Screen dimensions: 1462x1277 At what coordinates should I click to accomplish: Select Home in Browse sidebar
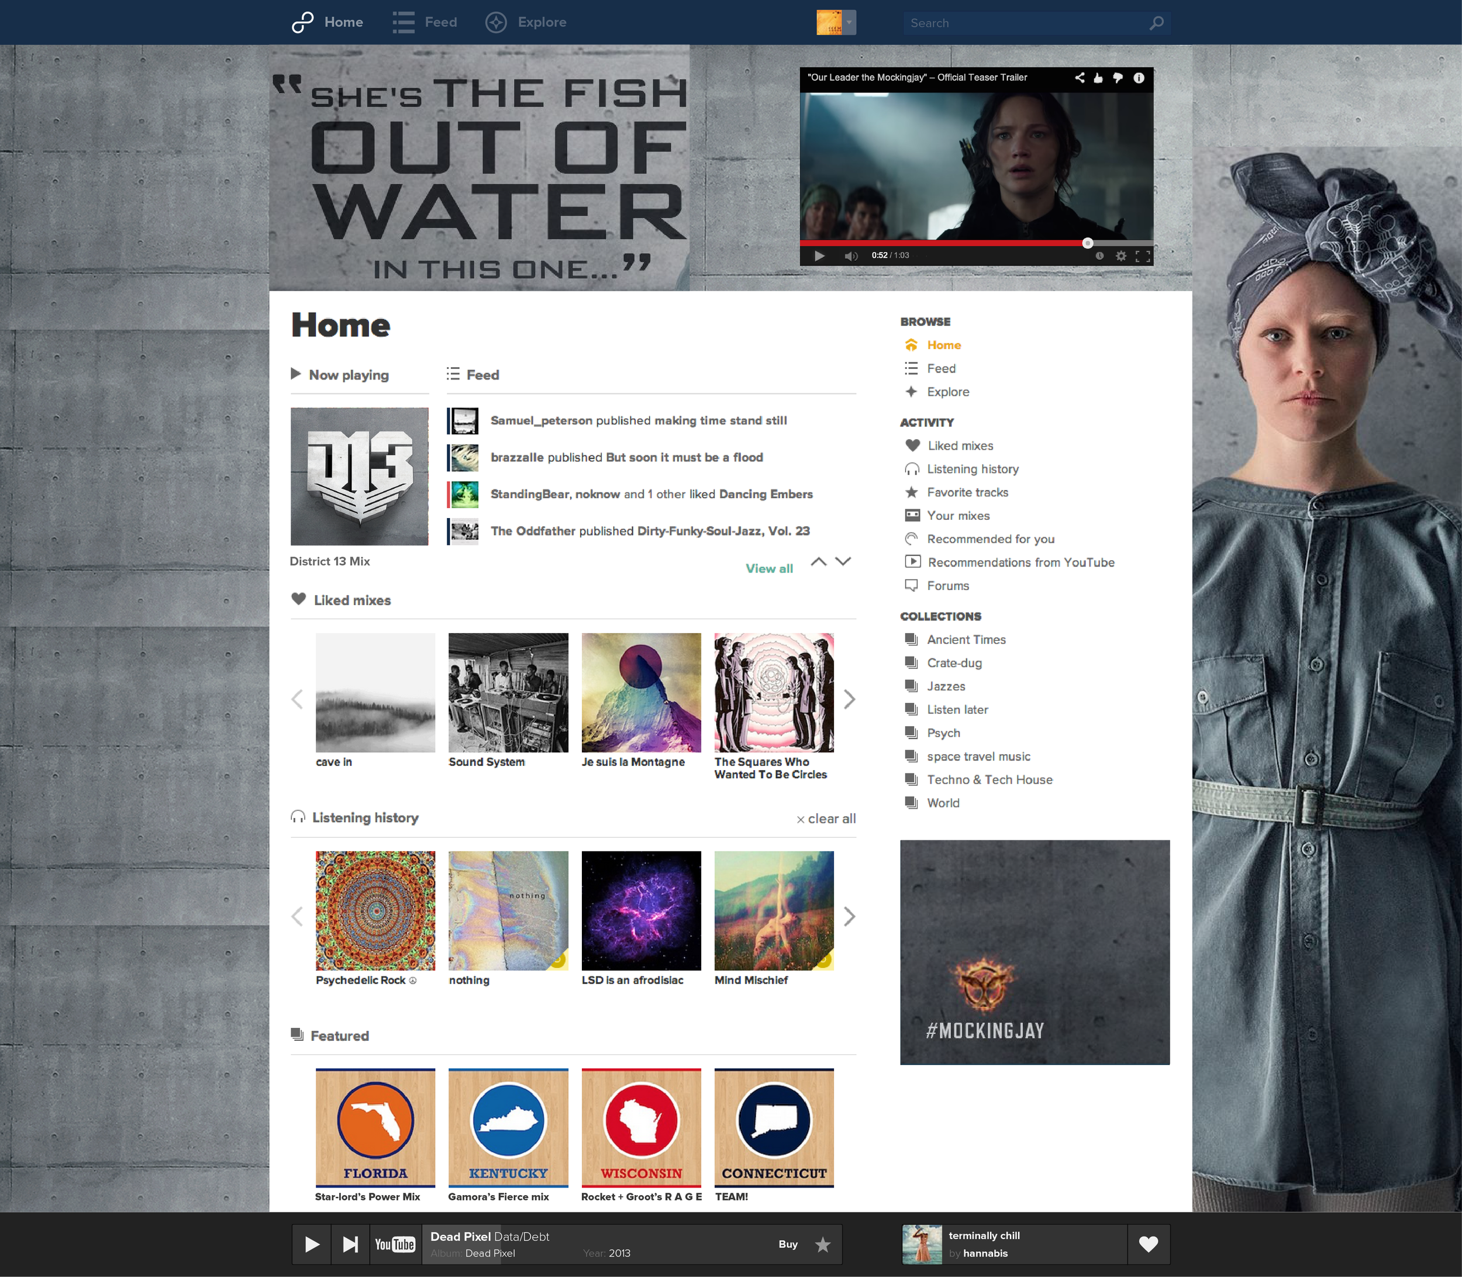[944, 345]
